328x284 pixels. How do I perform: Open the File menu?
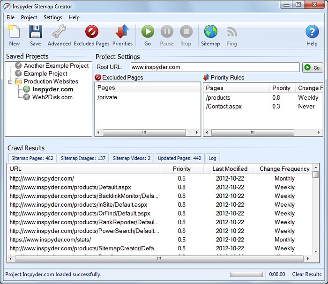pyautogui.click(x=10, y=17)
